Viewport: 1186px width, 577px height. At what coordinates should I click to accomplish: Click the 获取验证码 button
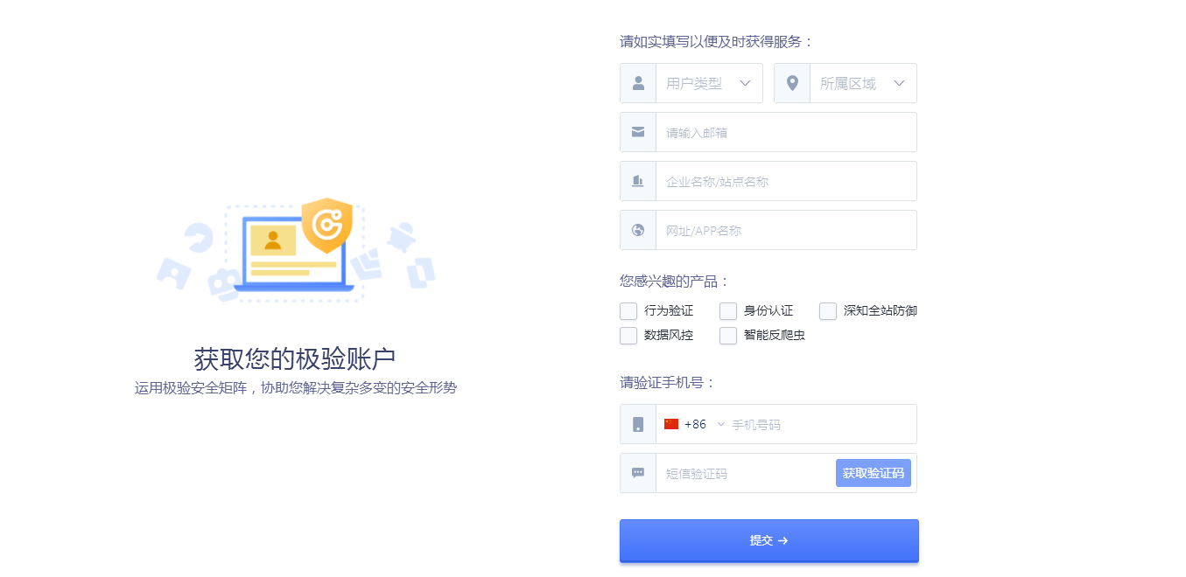coord(874,473)
